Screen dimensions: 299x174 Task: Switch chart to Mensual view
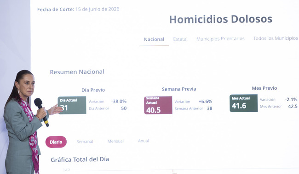click(115, 141)
